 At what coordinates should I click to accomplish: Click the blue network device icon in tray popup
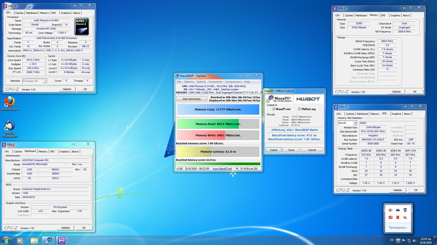(405, 210)
